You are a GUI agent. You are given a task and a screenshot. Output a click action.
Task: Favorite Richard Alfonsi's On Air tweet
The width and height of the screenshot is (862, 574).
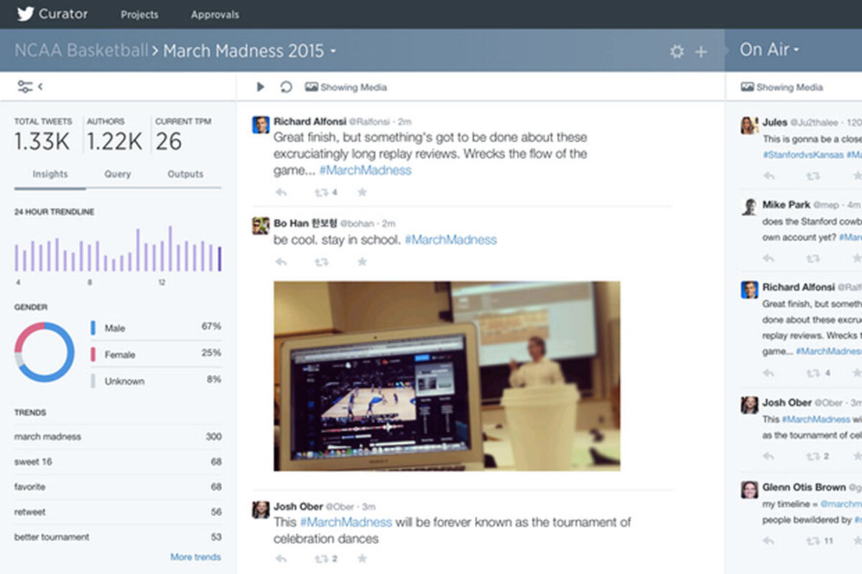[x=856, y=373]
